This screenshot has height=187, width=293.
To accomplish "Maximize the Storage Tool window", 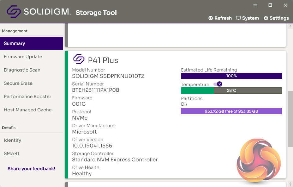I will click(x=270, y=5).
